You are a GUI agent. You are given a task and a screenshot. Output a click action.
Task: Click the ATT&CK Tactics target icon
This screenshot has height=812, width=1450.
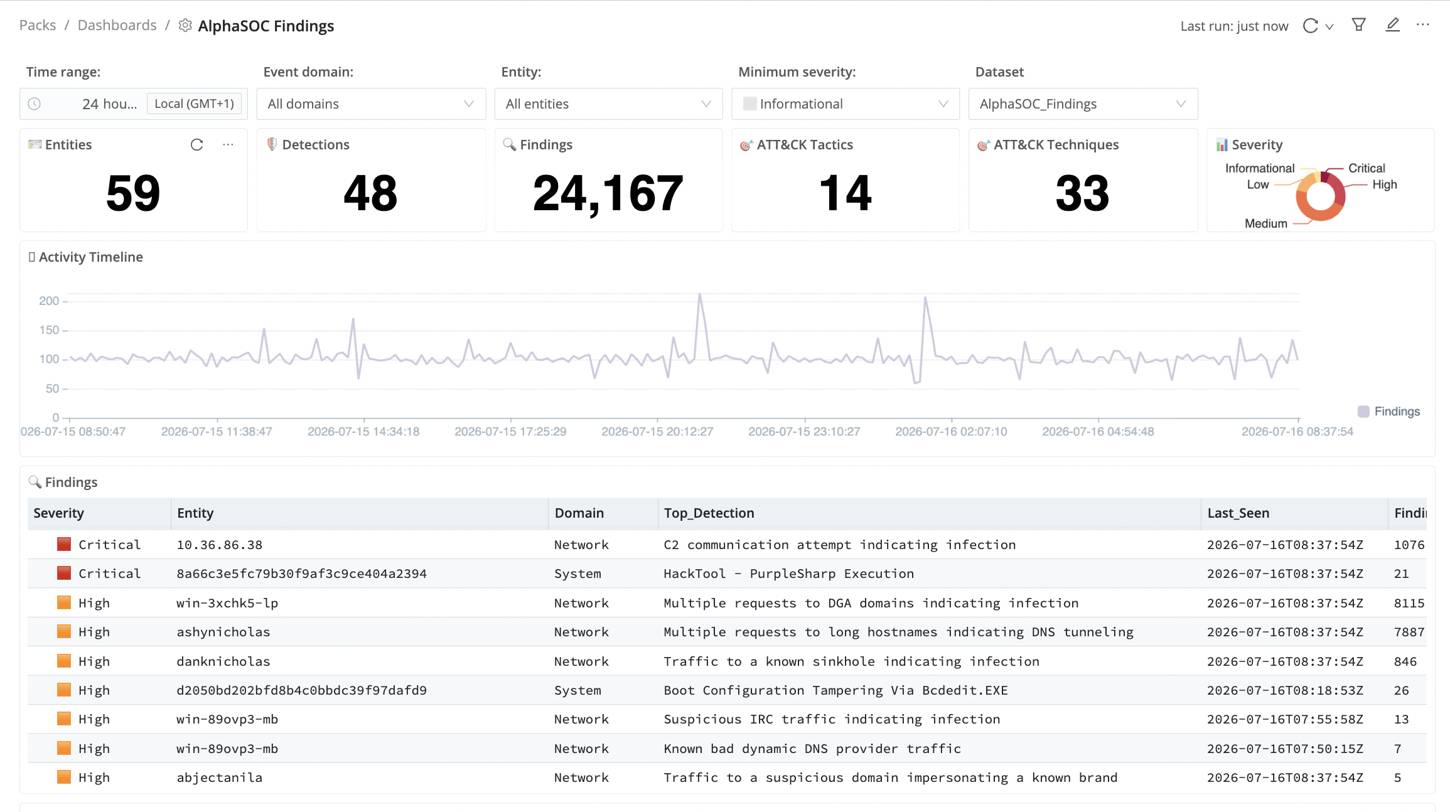coord(746,145)
